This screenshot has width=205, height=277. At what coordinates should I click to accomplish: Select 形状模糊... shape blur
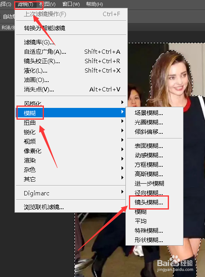tap(154, 240)
